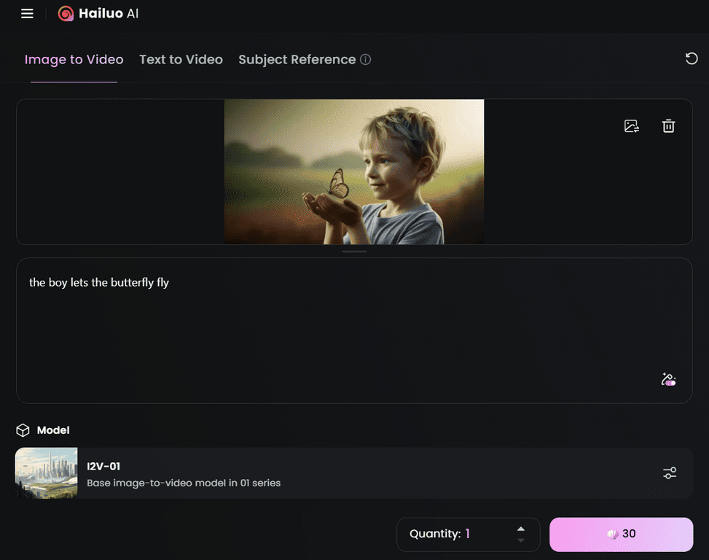The width and height of the screenshot is (709, 560).
Task: Click the boy and butterfly image preview
Action: [x=354, y=172]
